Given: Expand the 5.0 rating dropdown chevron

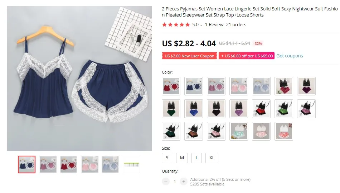Looking at the screenshot, I should [x=201, y=25].
